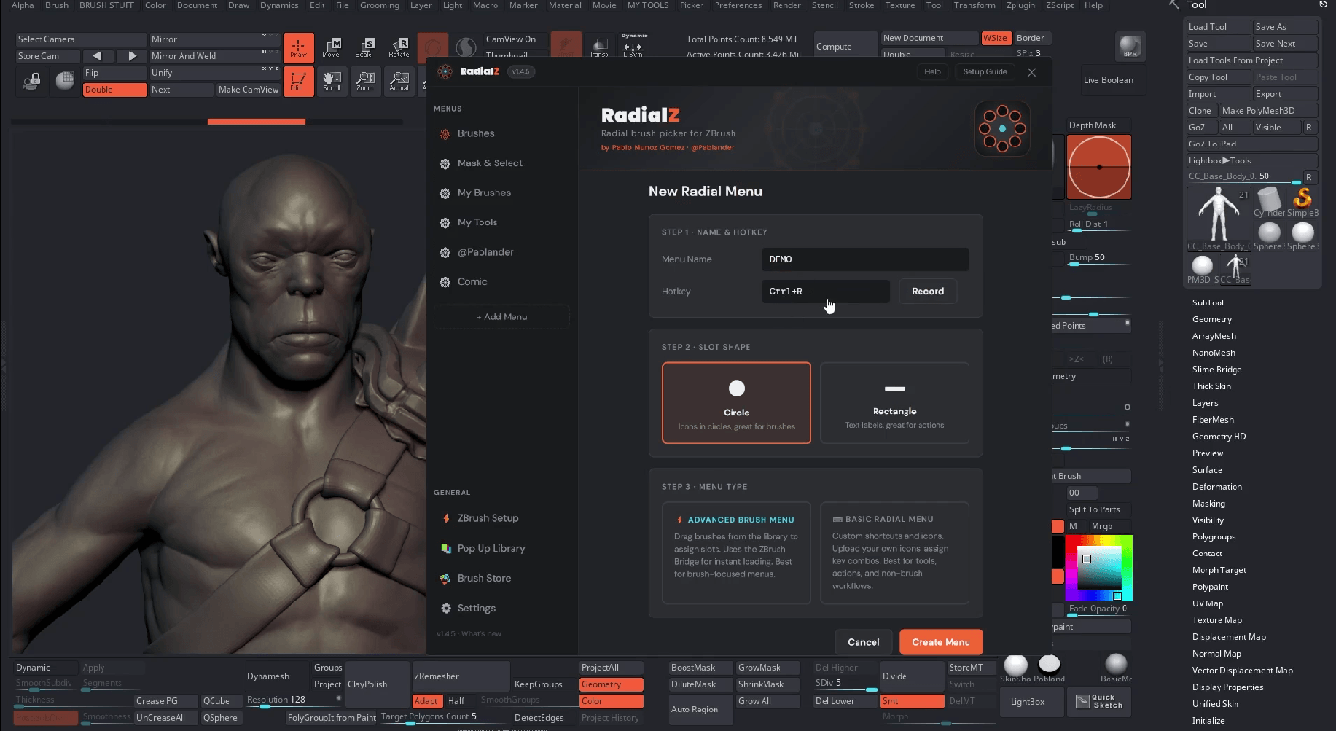Toggle the Edit mode icon
The width and height of the screenshot is (1336, 731).
point(298,81)
